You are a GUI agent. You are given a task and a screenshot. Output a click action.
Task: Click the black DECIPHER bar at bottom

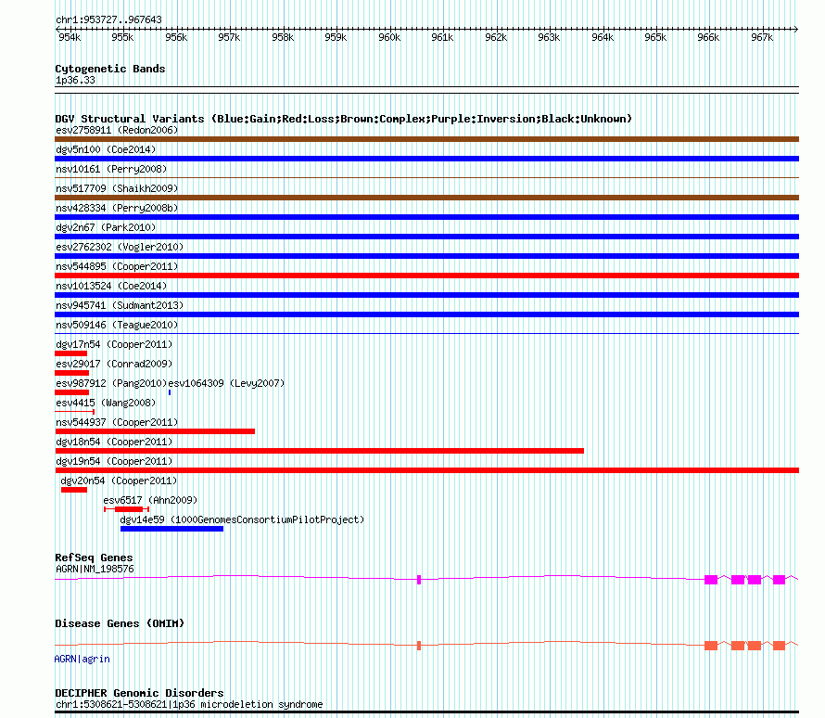[x=426, y=712]
